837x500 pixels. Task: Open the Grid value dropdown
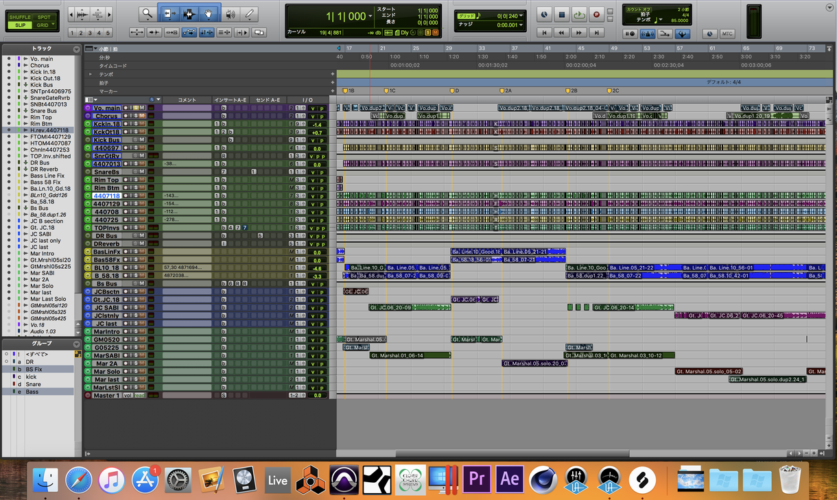(x=522, y=15)
